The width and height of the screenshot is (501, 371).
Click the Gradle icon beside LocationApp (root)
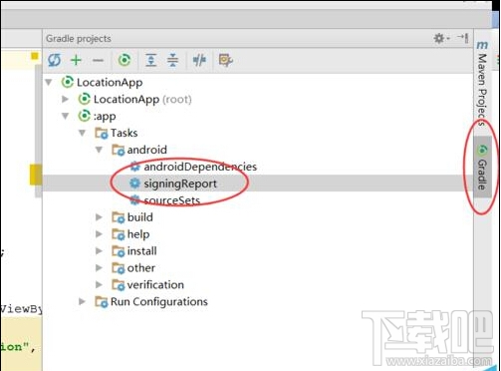[x=85, y=99]
